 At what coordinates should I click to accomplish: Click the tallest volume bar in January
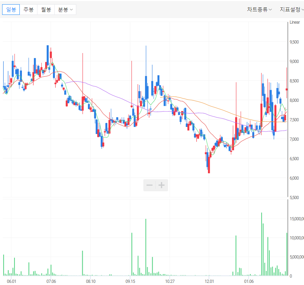tap(262, 244)
